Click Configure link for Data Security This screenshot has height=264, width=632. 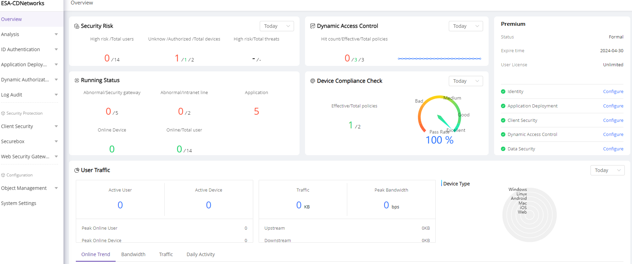coord(613,149)
